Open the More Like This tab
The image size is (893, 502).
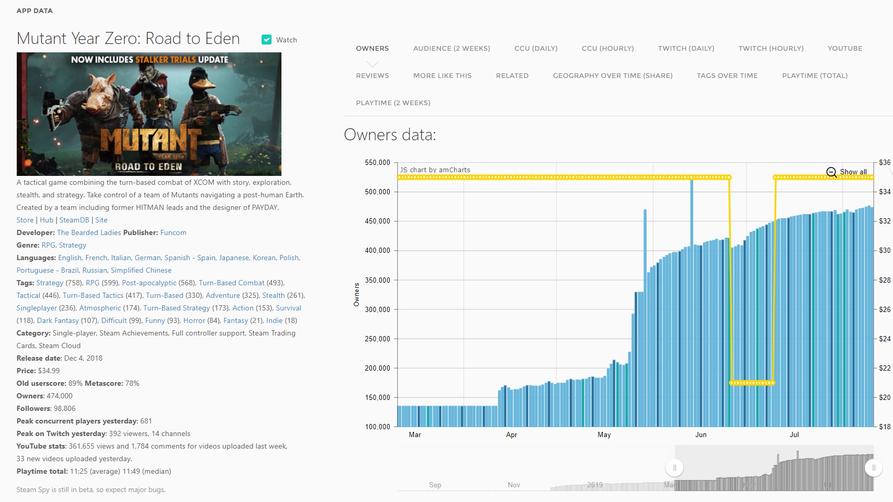(x=443, y=75)
